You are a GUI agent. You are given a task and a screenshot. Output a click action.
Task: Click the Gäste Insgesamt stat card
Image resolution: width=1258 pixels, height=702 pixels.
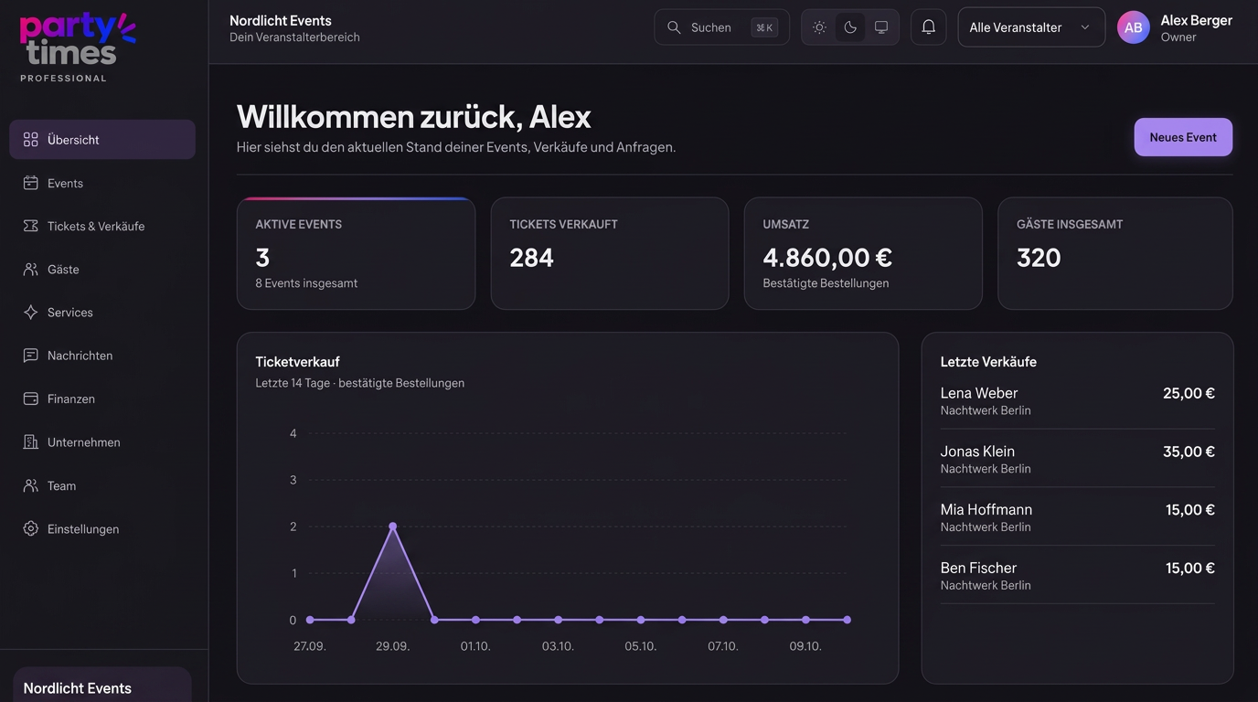point(1115,253)
